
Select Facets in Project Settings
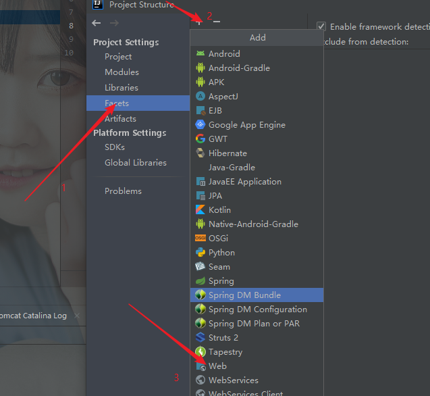[x=138, y=103]
